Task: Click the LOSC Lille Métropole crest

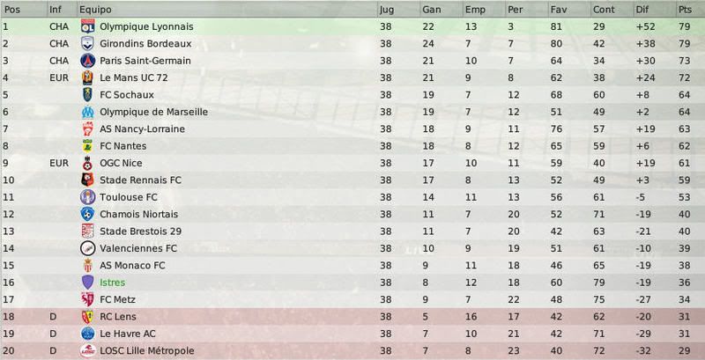Action: [x=87, y=350]
